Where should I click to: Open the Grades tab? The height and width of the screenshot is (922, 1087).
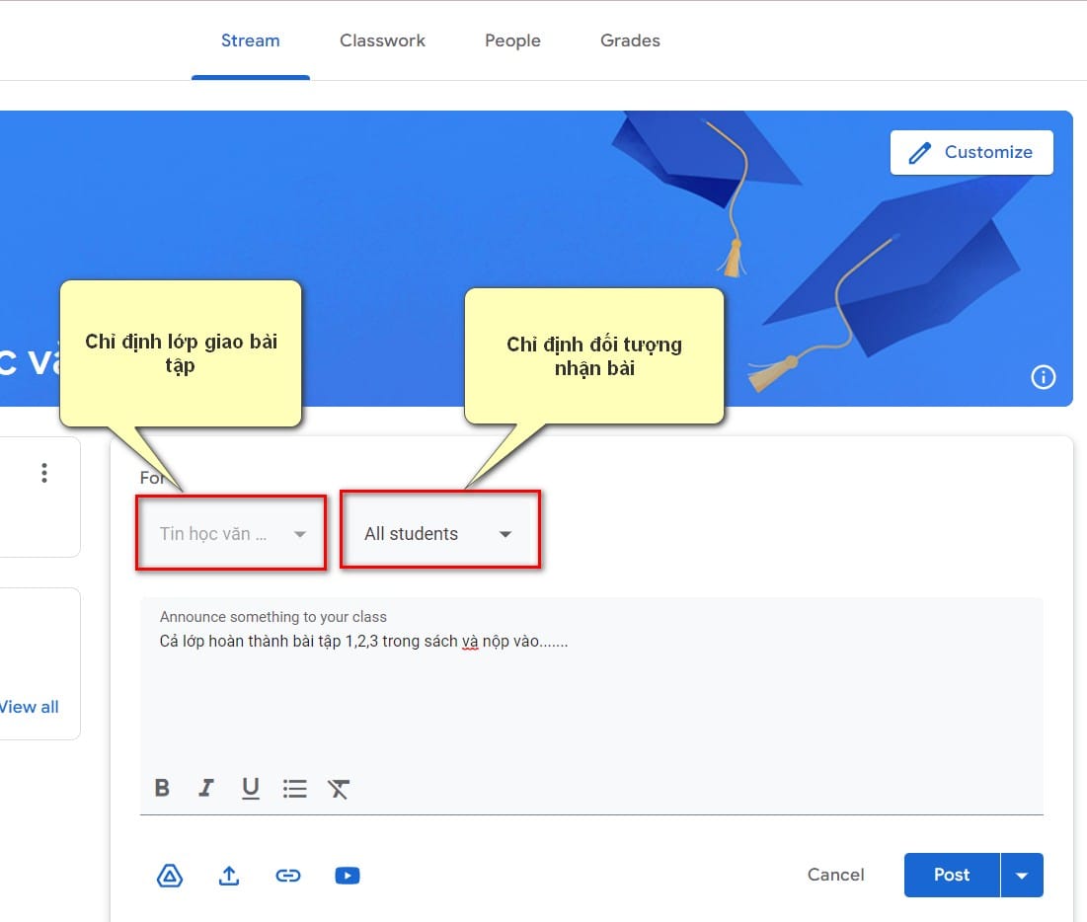point(630,41)
